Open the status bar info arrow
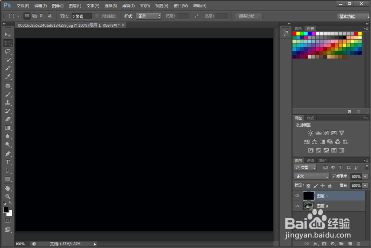The width and height of the screenshot is (371, 248). click(x=95, y=244)
